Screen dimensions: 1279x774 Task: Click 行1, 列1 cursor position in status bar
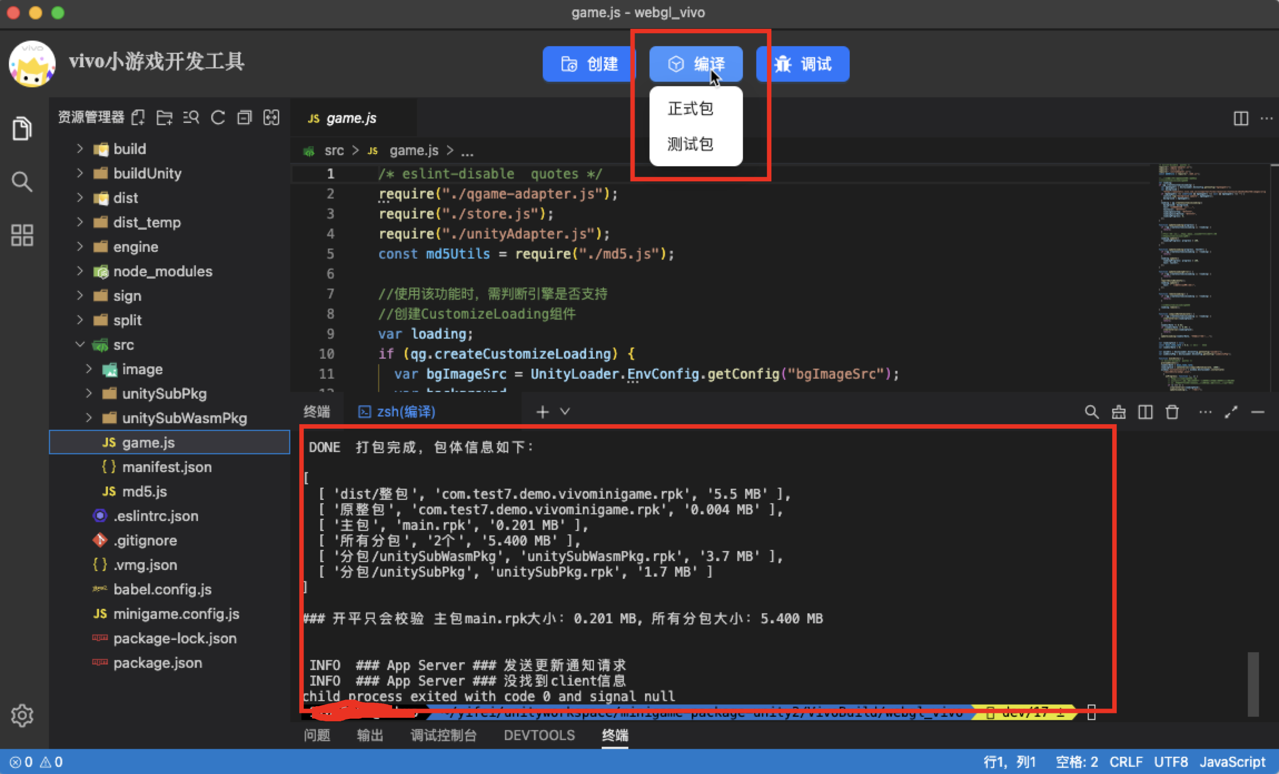[1010, 762]
